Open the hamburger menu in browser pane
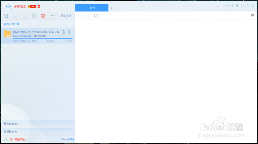Viewport: 258px width, 144px height. pos(252,16)
